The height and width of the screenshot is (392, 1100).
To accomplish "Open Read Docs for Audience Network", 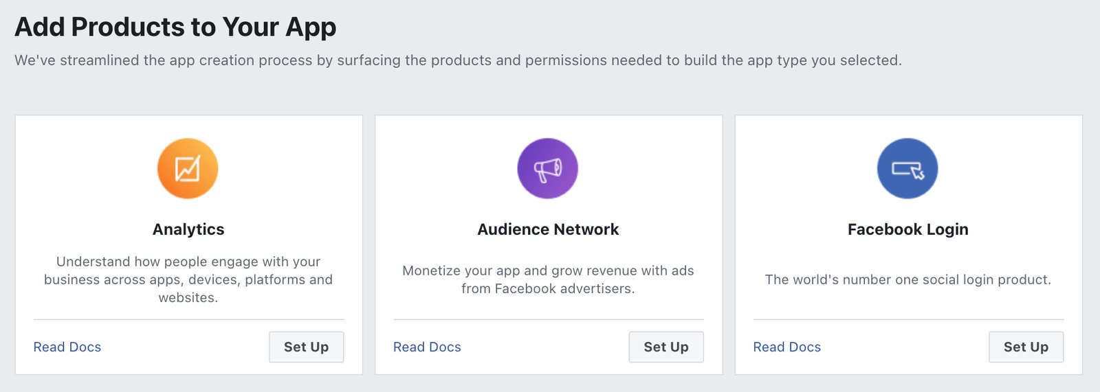I will click(x=427, y=347).
